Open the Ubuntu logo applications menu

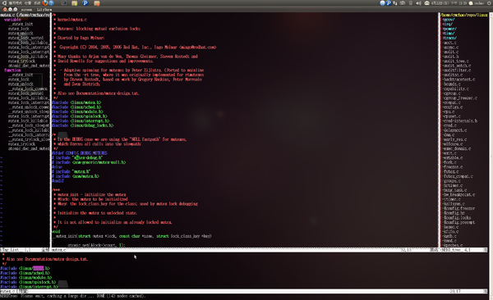pyautogui.click(x=4, y=3)
